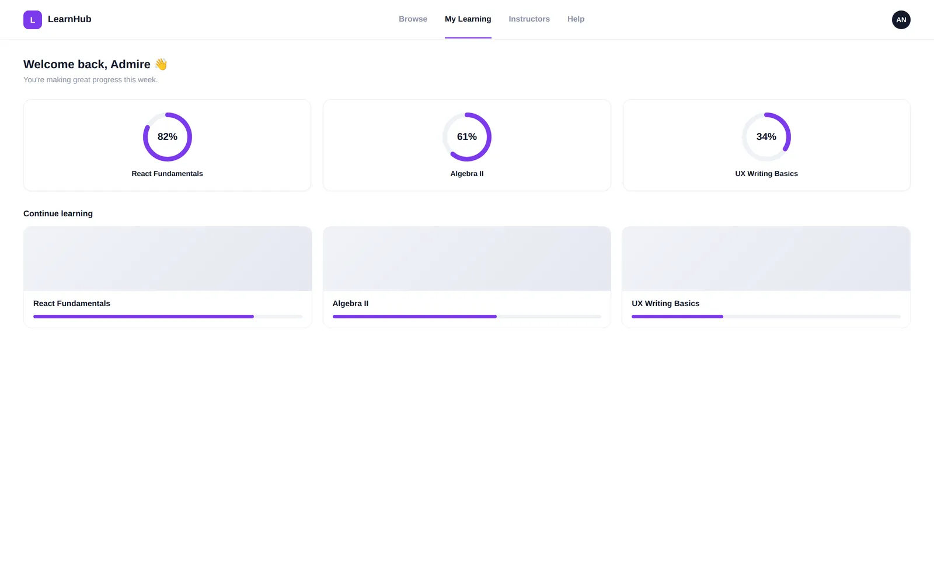
Task: Click the Algebra II progress bar
Action: pyautogui.click(x=467, y=317)
